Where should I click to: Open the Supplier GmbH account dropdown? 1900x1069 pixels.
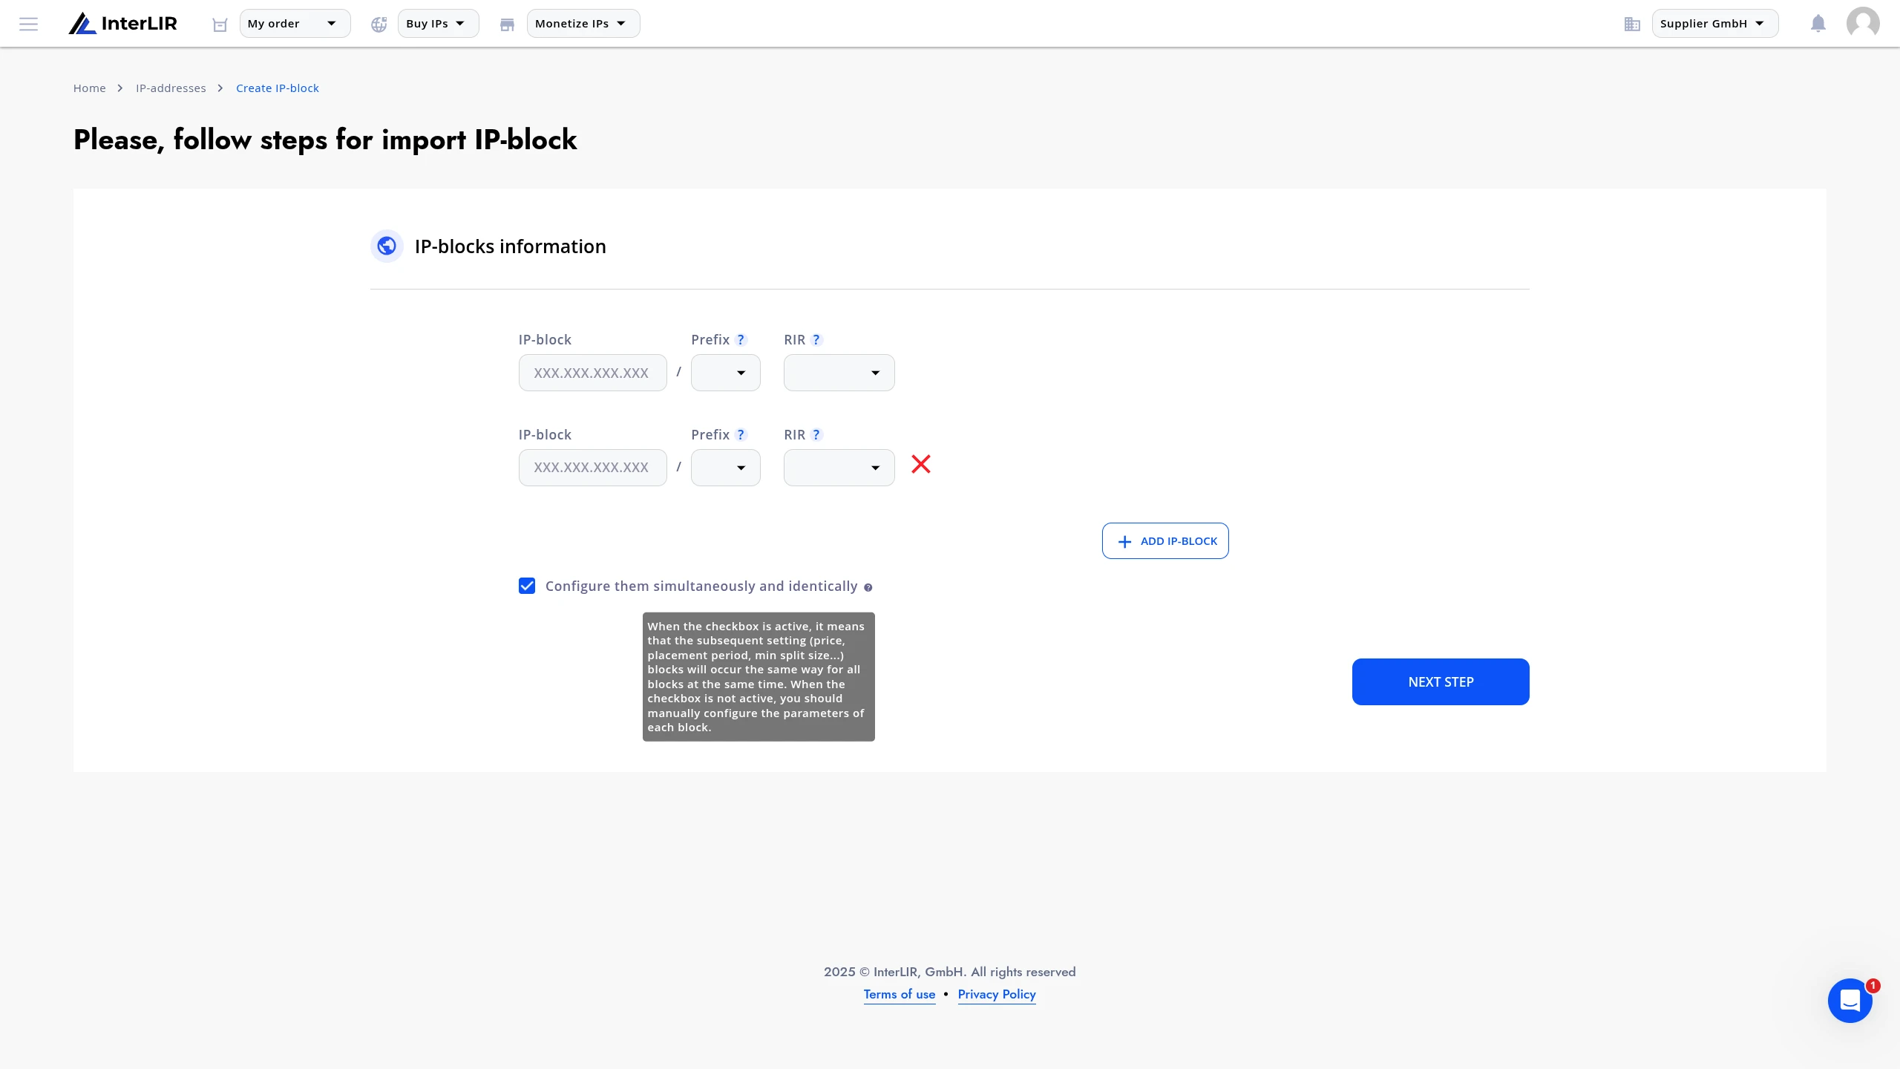pyautogui.click(x=1715, y=24)
